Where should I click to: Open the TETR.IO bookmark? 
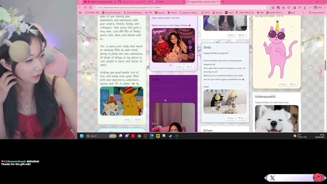(172, 13)
